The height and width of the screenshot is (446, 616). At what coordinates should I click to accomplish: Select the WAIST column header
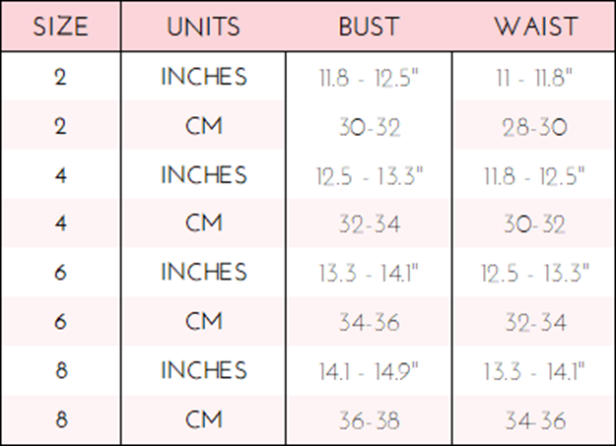pyautogui.click(x=536, y=27)
